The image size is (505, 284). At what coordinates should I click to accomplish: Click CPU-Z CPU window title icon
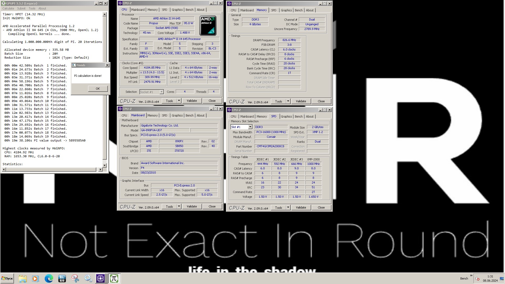click(x=120, y=3)
